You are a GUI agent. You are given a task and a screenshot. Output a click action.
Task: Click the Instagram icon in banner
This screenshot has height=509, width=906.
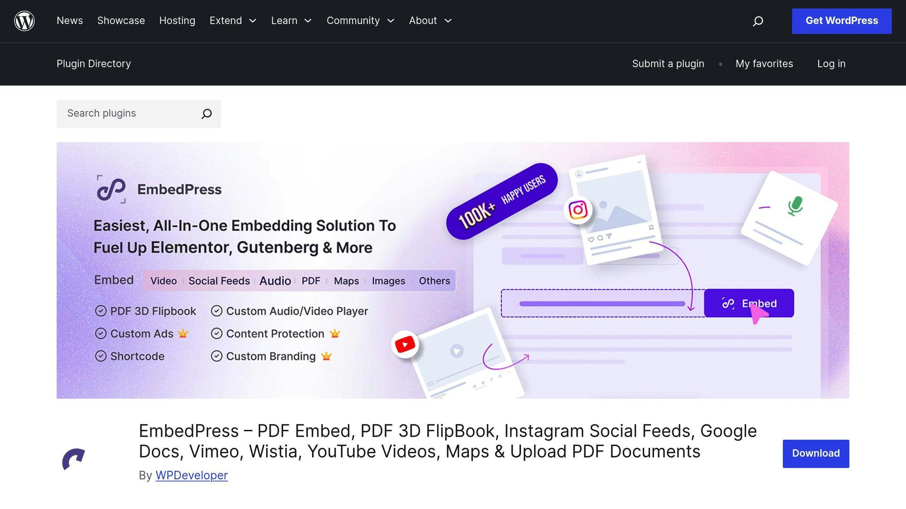click(578, 210)
